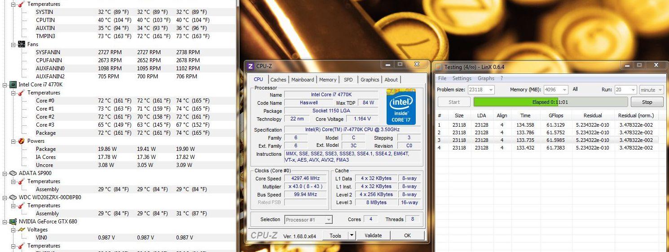Open the minute unit dropdown in LinX
The image size is (669, 252).
point(660,90)
